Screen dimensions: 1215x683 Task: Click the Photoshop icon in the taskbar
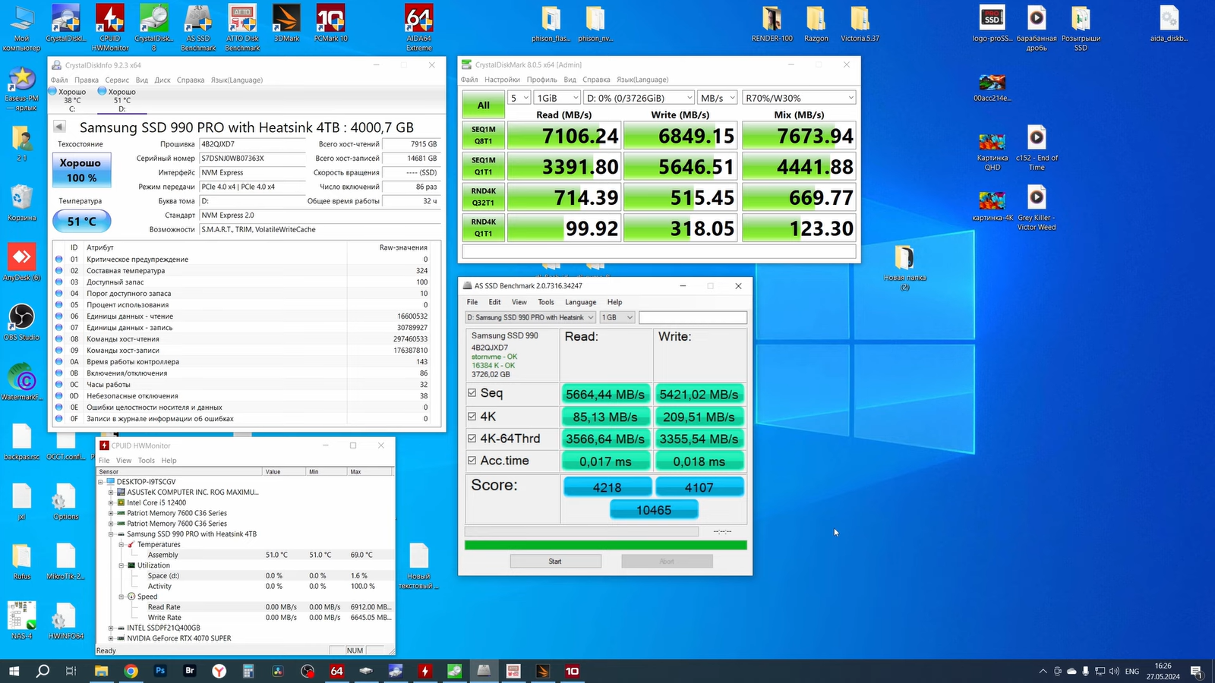click(x=160, y=671)
